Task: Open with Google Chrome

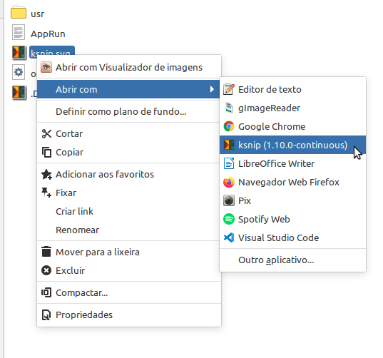Action: coord(292,126)
